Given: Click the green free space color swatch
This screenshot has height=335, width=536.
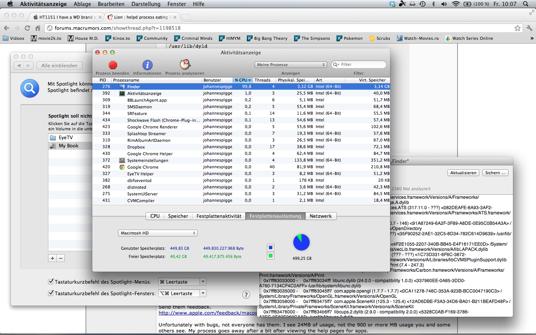Looking at the screenshot, I should [271, 256].
